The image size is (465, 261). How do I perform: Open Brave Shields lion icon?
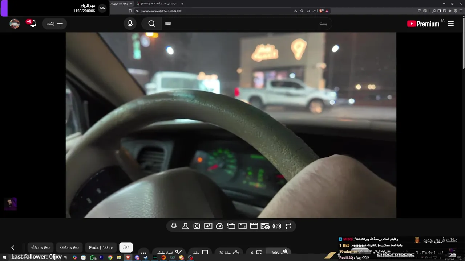pos(321,11)
